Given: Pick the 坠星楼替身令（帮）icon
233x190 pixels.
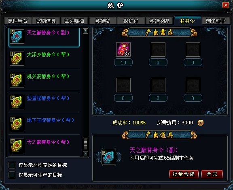Looking at the screenshot, I should [17, 102].
